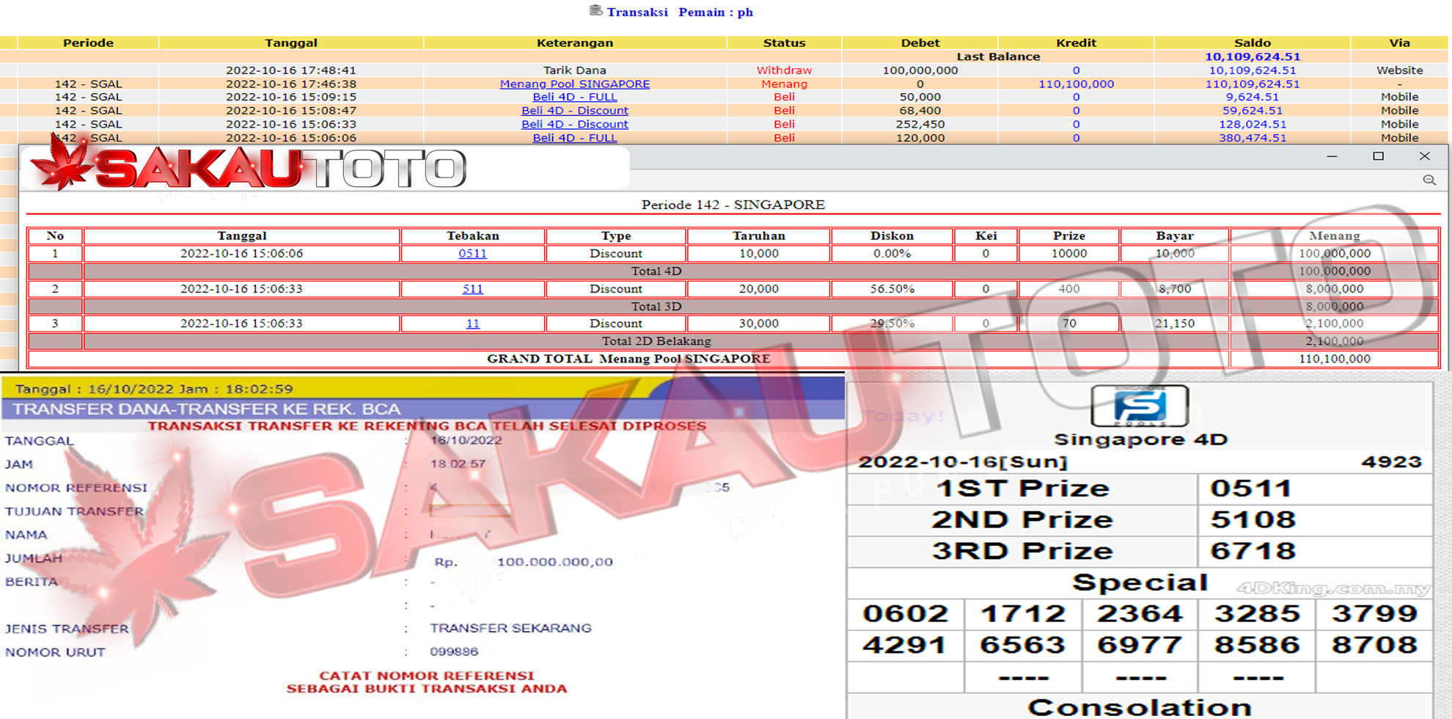Click the Special number 3799
The image size is (1452, 719).
pyautogui.click(x=1374, y=613)
